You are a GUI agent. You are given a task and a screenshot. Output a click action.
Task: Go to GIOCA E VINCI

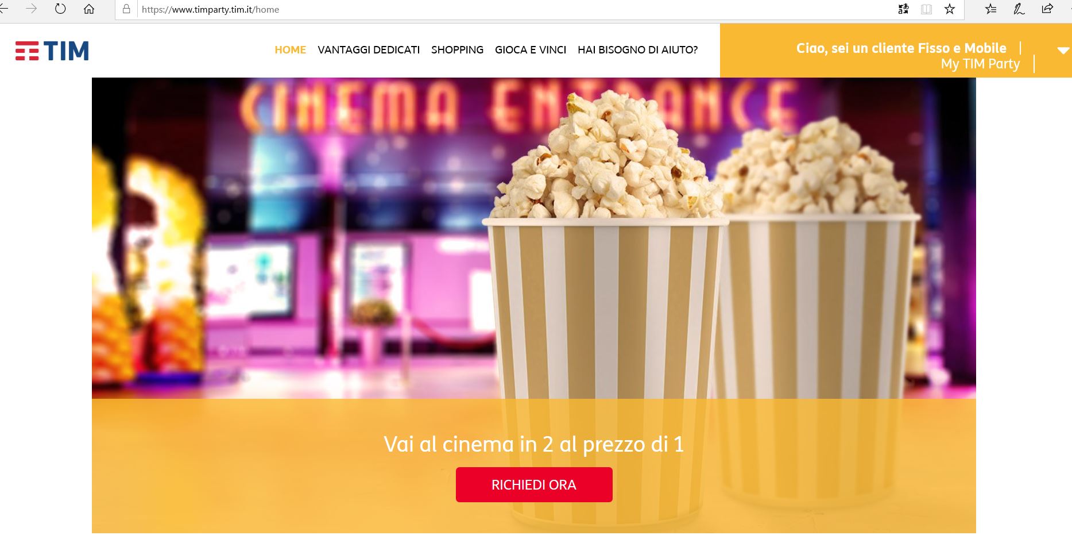click(x=531, y=50)
